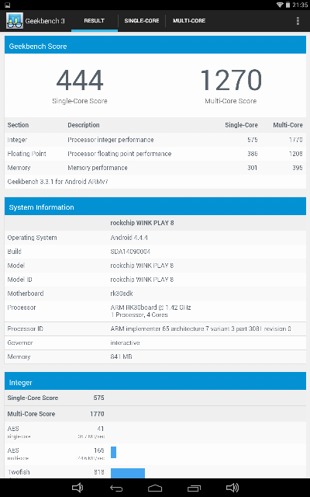Open the Geekbench 3 app icon

tap(14, 21)
